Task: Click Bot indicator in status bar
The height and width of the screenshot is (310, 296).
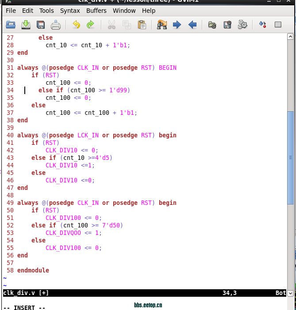Action: point(281,293)
